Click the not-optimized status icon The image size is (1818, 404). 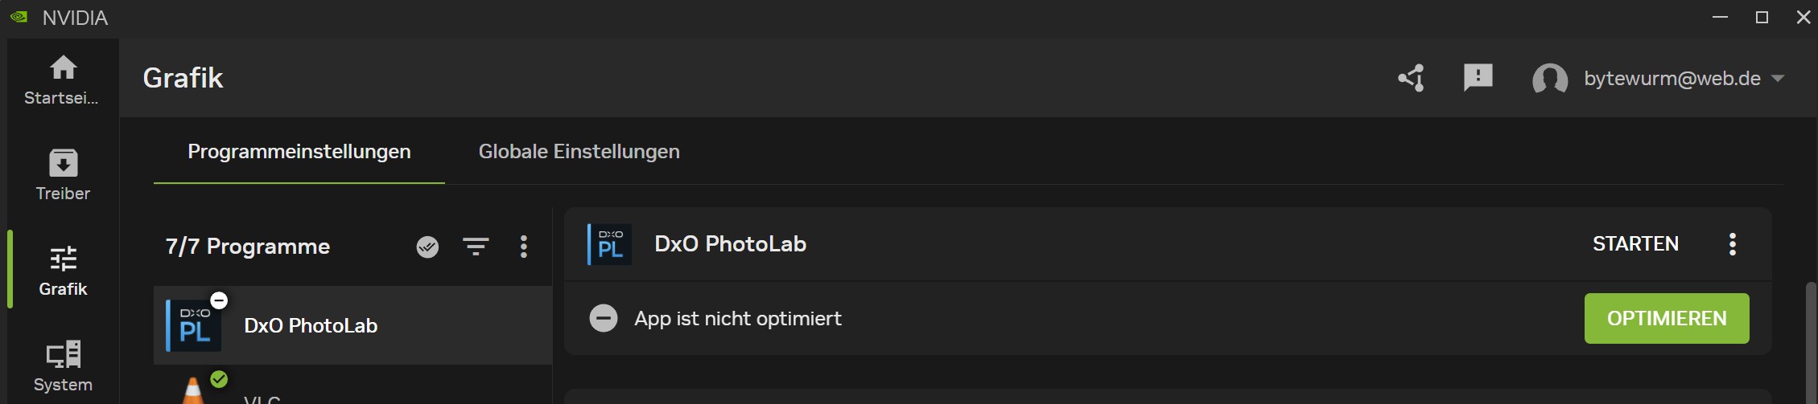click(604, 318)
